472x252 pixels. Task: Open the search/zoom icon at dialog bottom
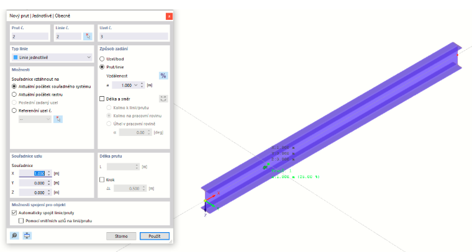pos(14,235)
